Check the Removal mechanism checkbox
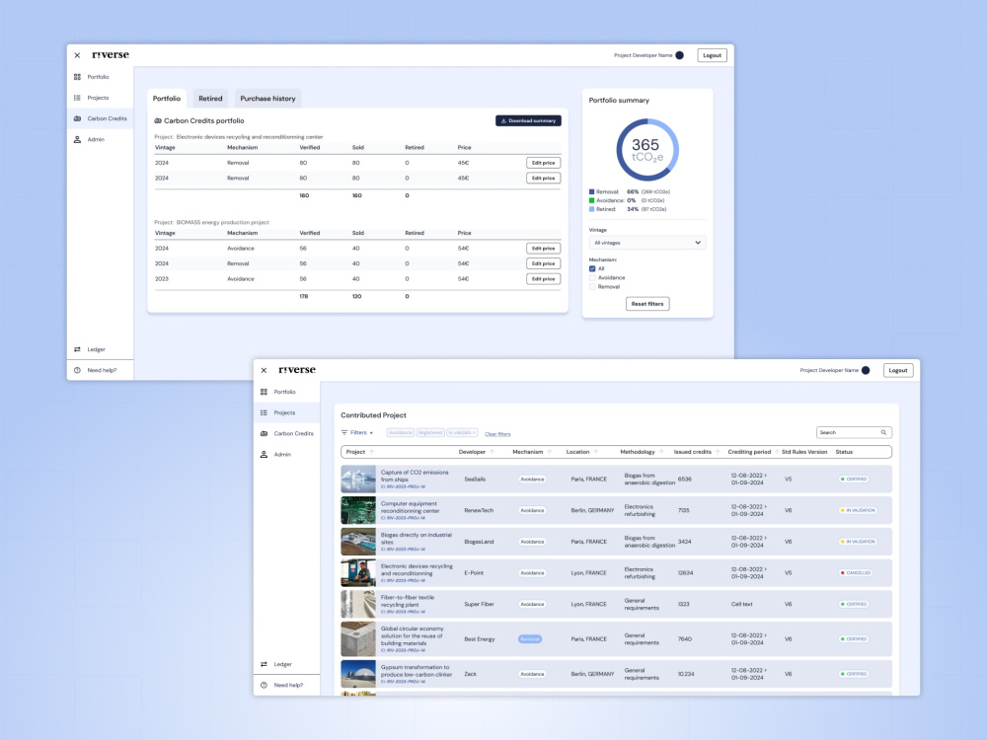The height and width of the screenshot is (740, 987). tap(592, 287)
